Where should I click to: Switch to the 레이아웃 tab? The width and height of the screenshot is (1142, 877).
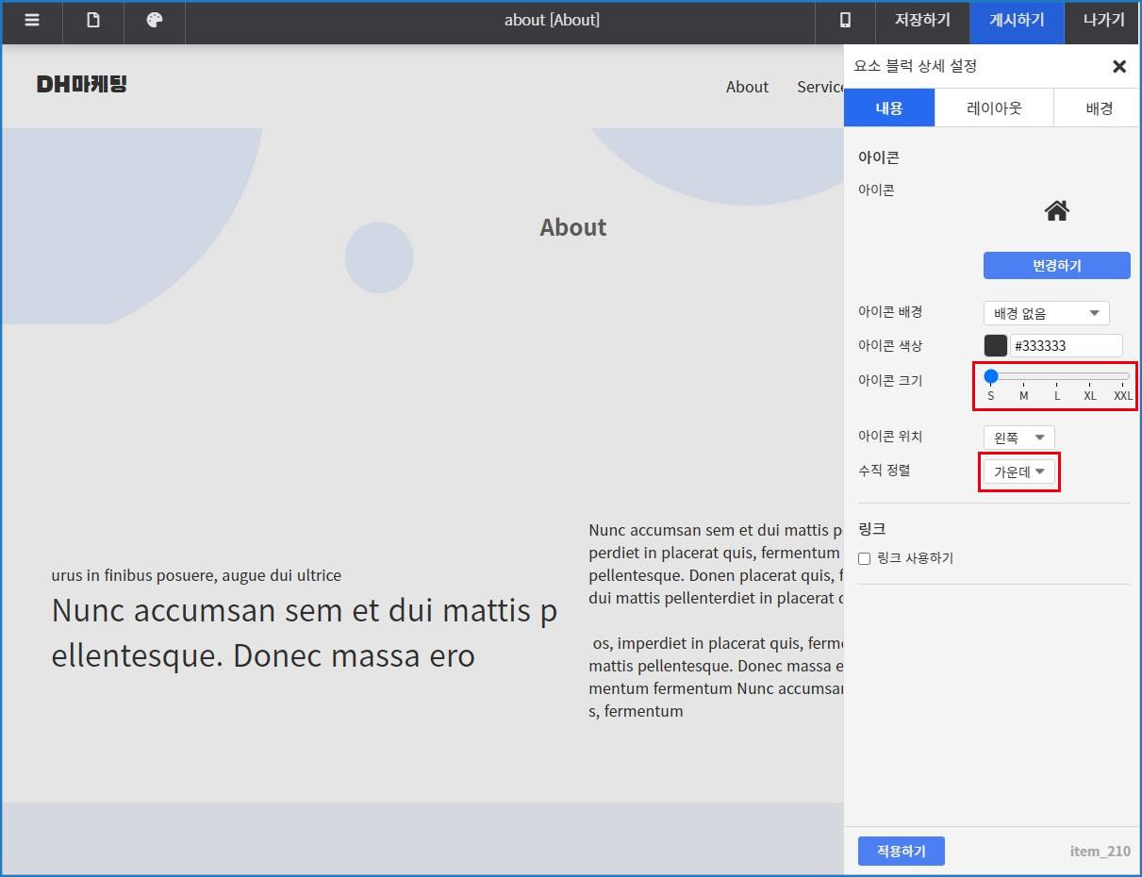point(994,108)
